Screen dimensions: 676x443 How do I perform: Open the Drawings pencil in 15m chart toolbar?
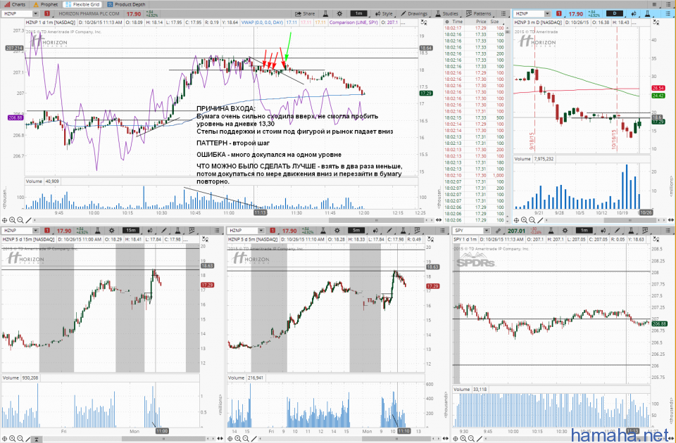(163, 231)
